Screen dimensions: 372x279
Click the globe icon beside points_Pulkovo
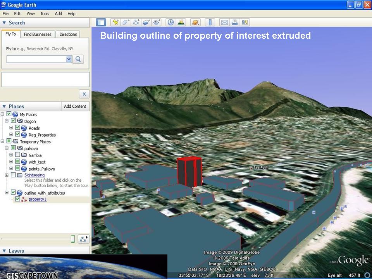[x=24, y=169]
